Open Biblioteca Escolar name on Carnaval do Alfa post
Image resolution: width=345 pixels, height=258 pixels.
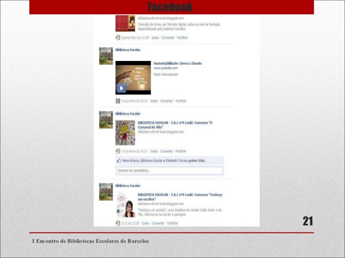pos(128,113)
